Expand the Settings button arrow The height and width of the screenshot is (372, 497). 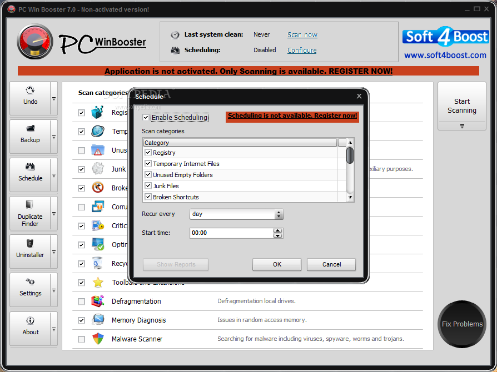pyautogui.click(x=54, y=290)
